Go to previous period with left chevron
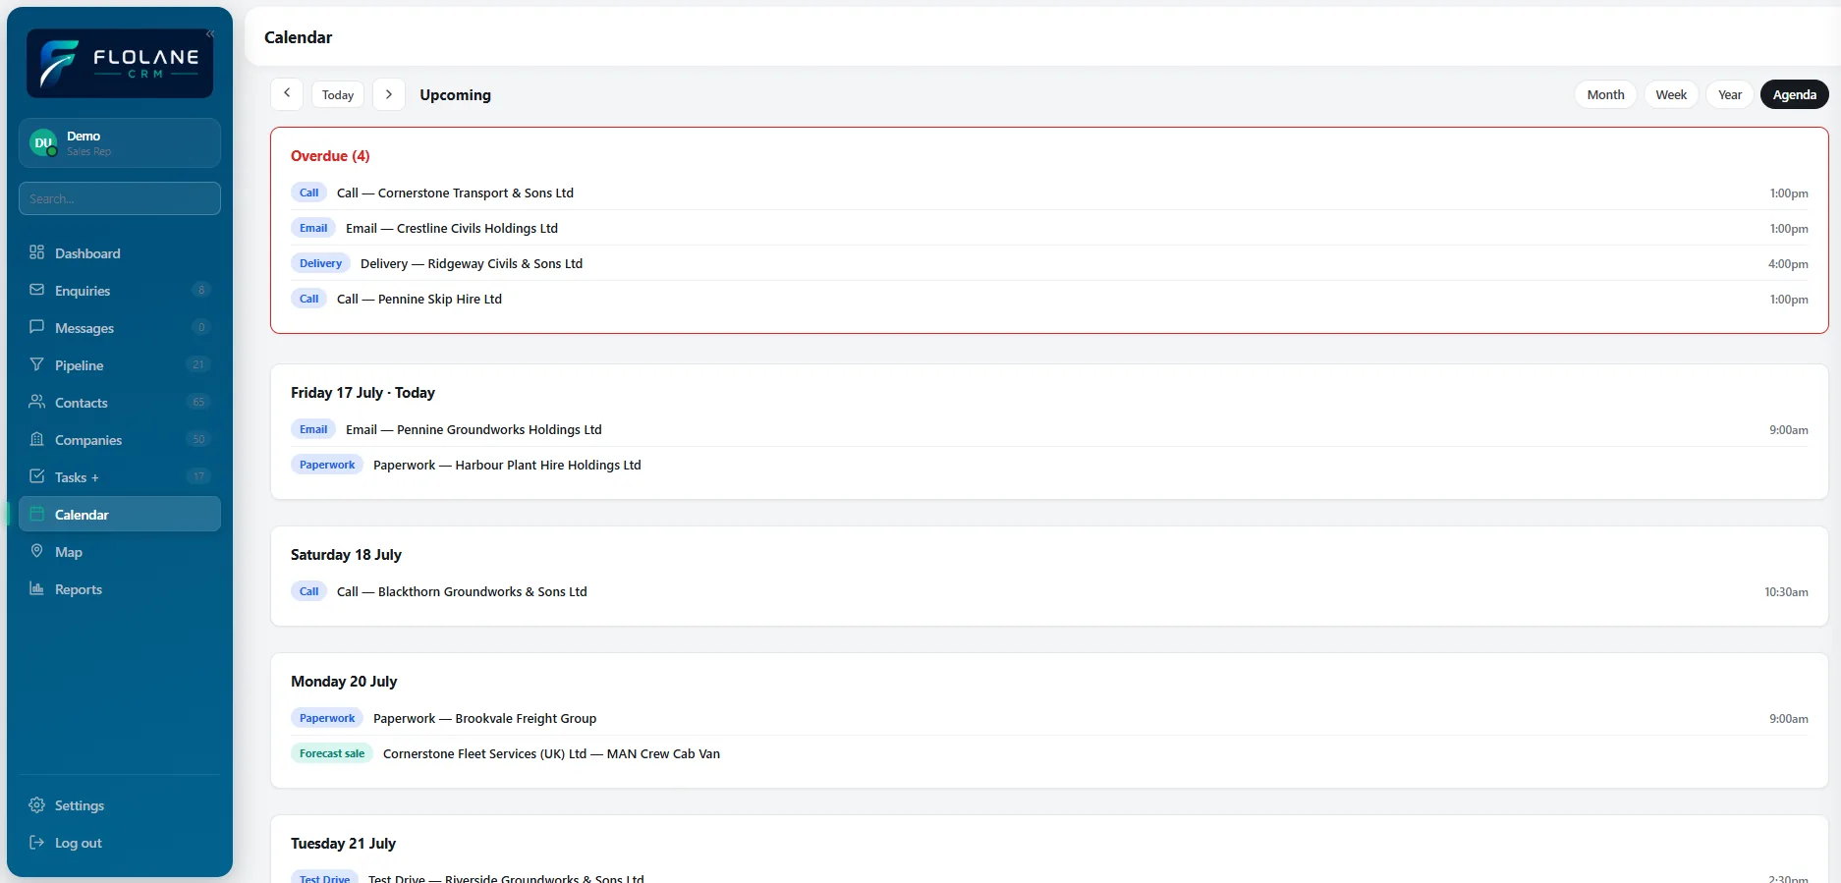Image resolution: width=1841 pixels, height=883 pixels. pos(287,94)
